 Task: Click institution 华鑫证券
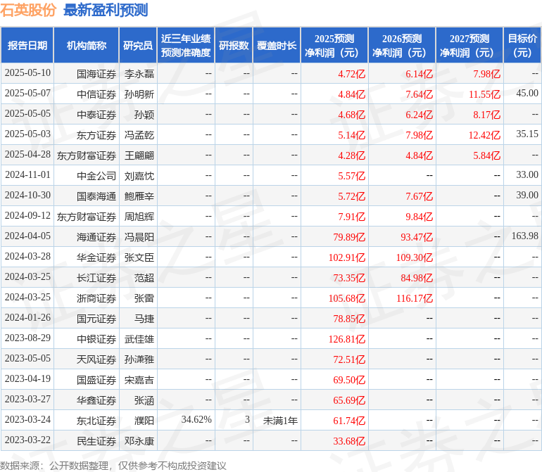(x=96, y=400)
